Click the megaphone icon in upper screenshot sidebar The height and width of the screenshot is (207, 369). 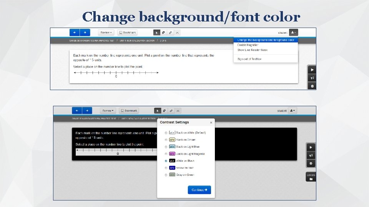pos(312,78)
